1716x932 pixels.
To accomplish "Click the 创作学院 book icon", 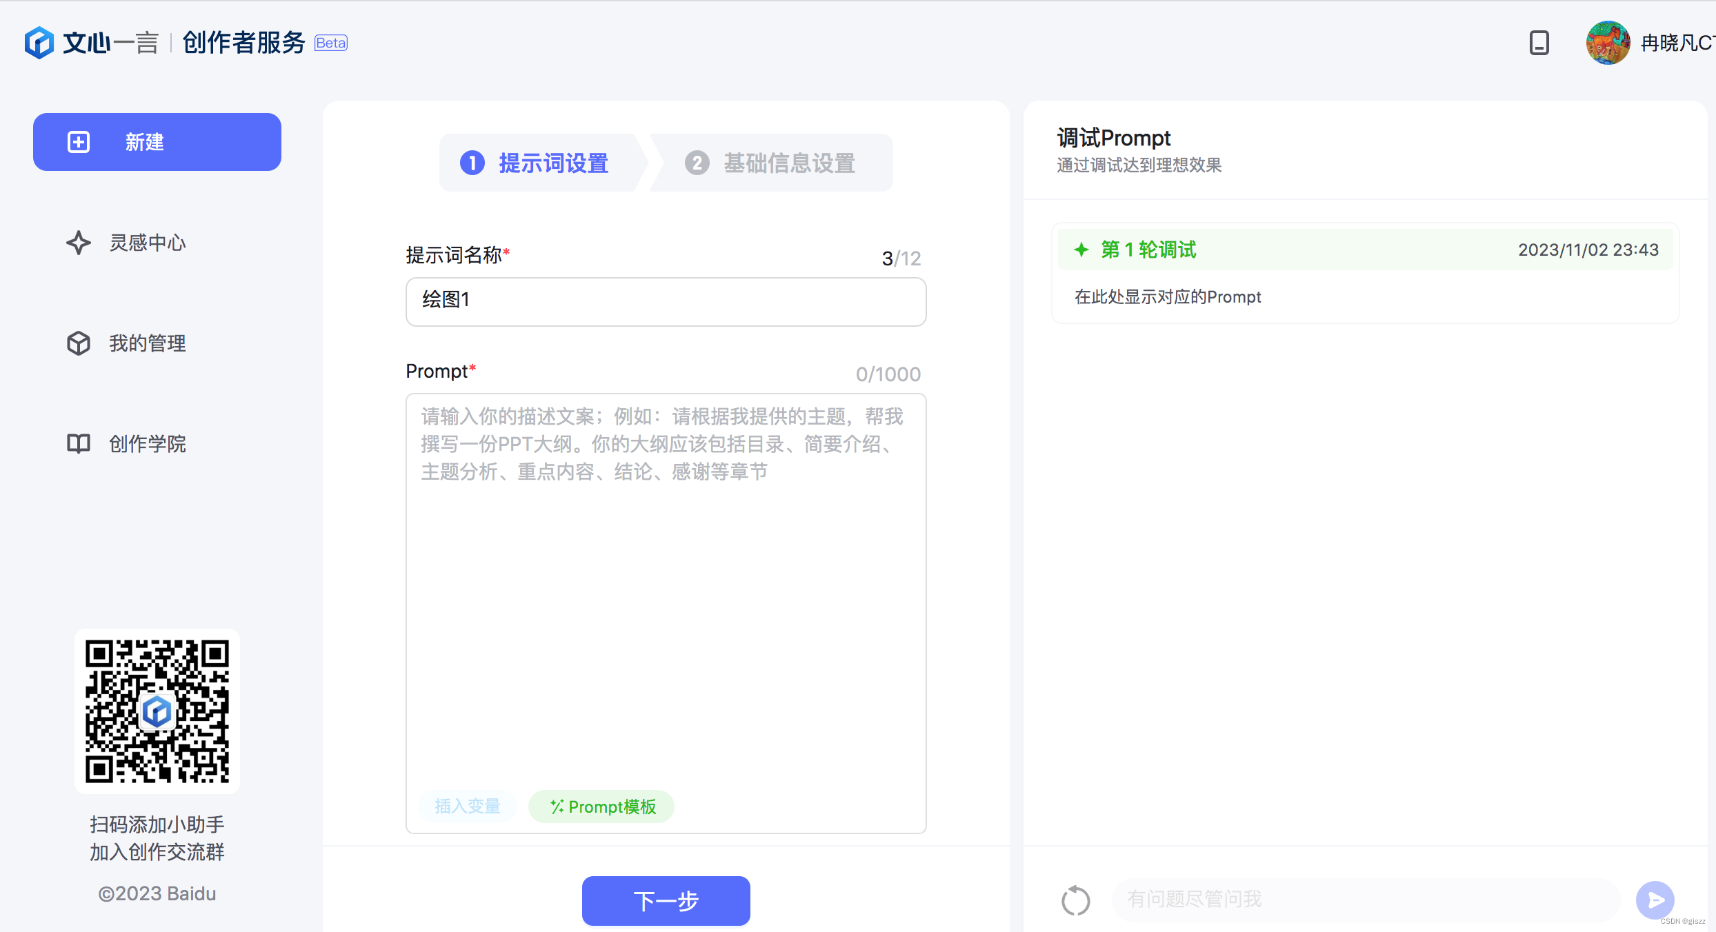I will (x=79, y=443).
